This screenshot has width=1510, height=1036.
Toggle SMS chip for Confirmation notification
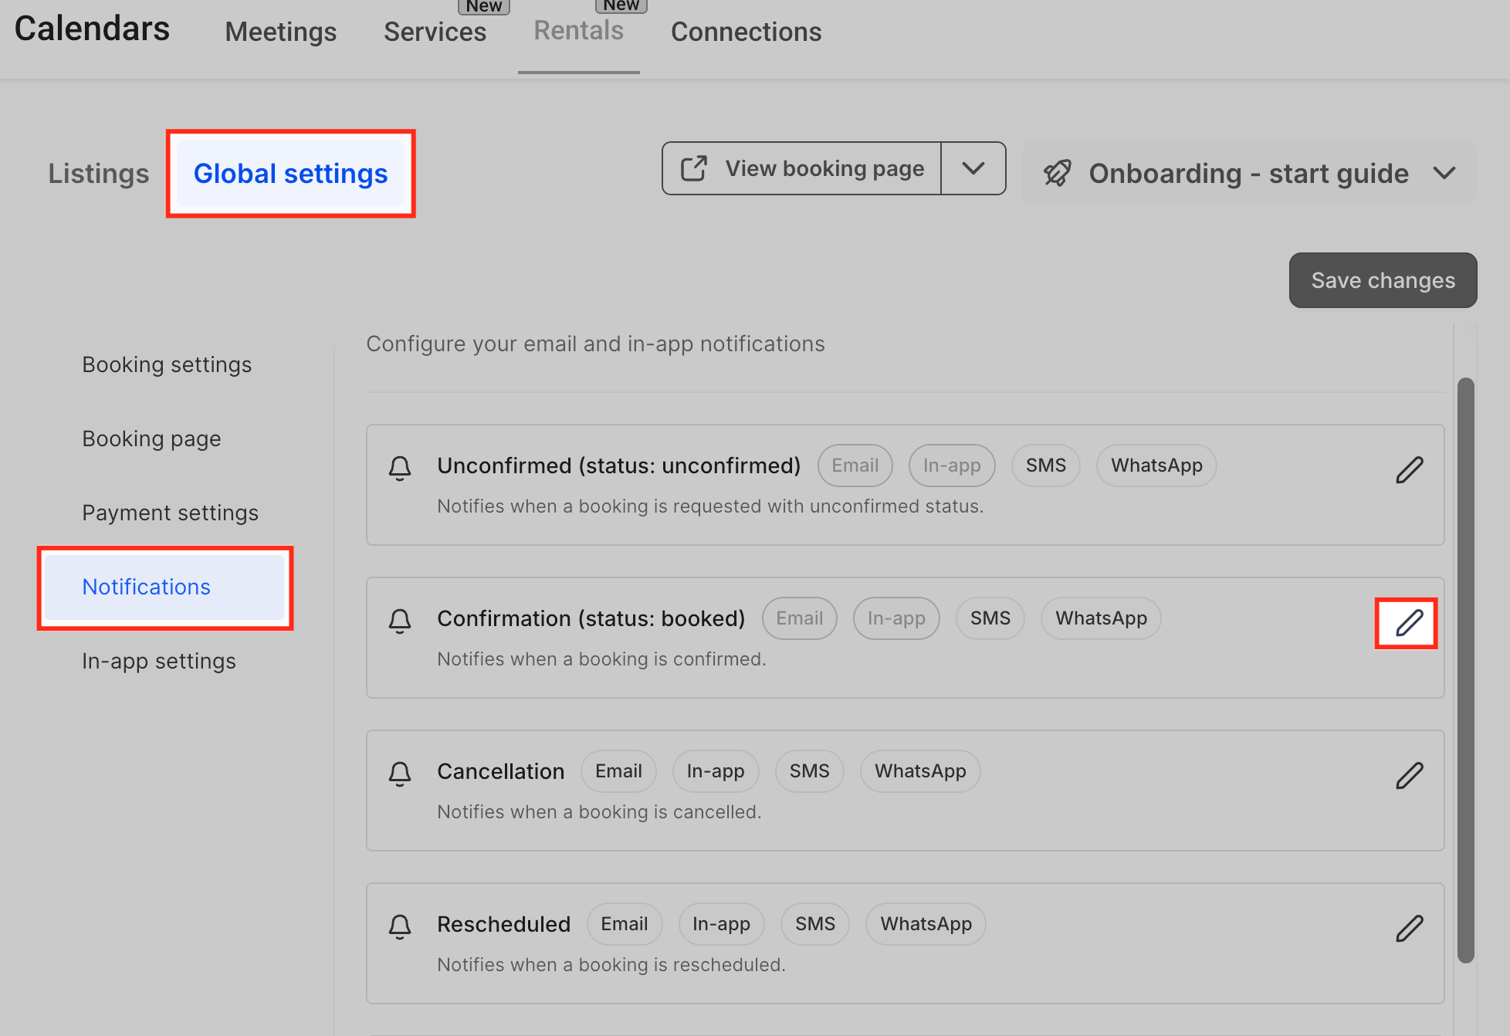(x=990, y=618)
